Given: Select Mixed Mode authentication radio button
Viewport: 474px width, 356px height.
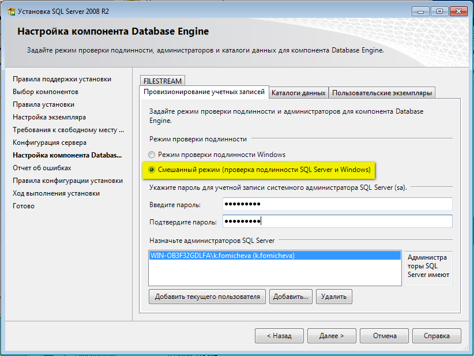Looking at the screenshot, I should coord(152,170).
